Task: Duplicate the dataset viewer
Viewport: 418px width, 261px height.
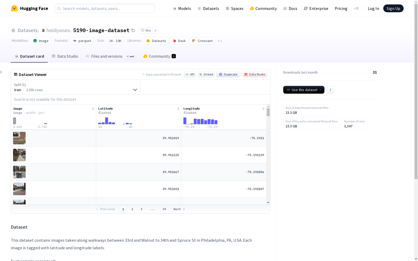Action: 228,74
